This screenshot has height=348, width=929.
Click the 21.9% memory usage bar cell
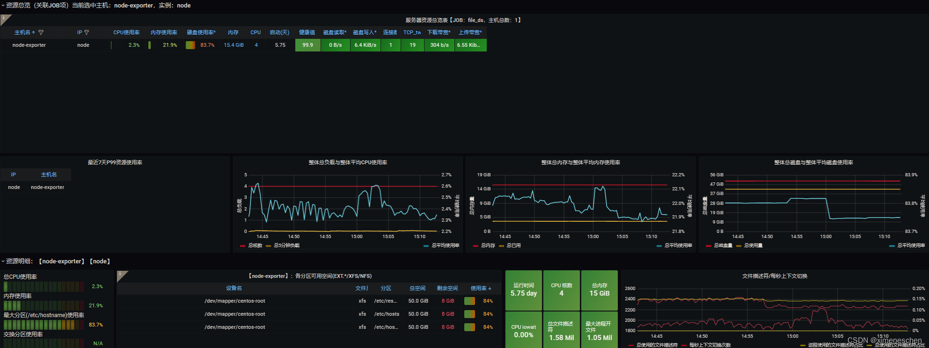[x=163, y=45]
